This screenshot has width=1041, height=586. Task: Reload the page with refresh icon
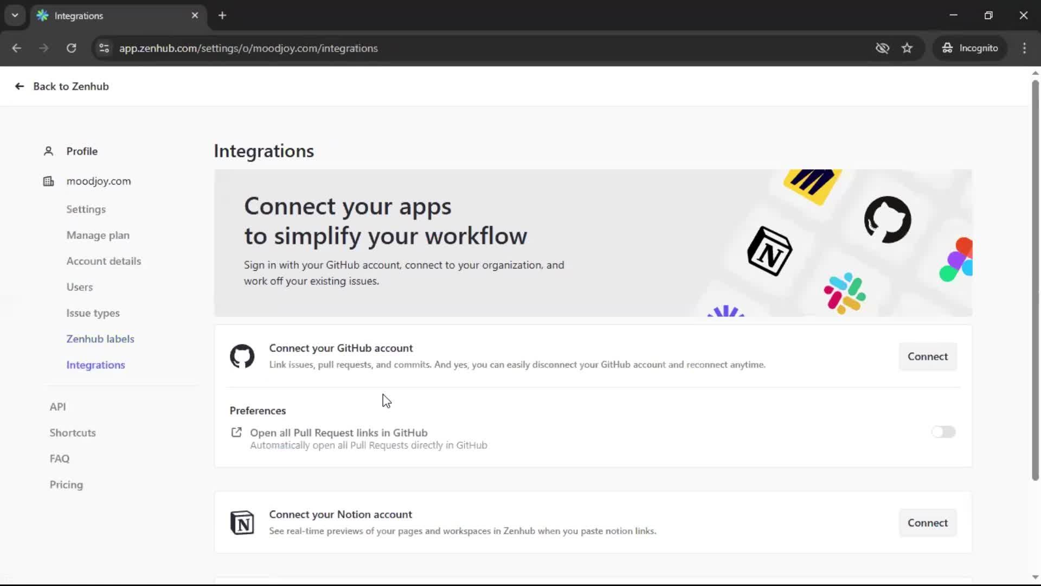[x=71, y=48]
